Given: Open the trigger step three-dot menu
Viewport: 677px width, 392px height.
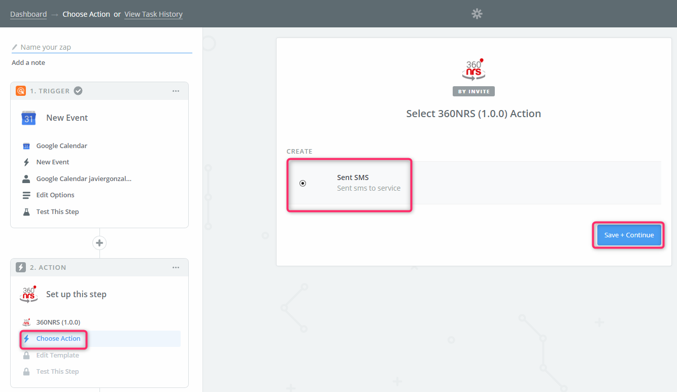Looking at the screenshot, I should point(176,91).
